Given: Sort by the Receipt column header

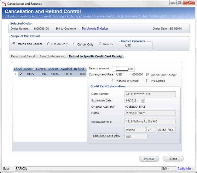Looking at the screenshot, I should (53, 69).
